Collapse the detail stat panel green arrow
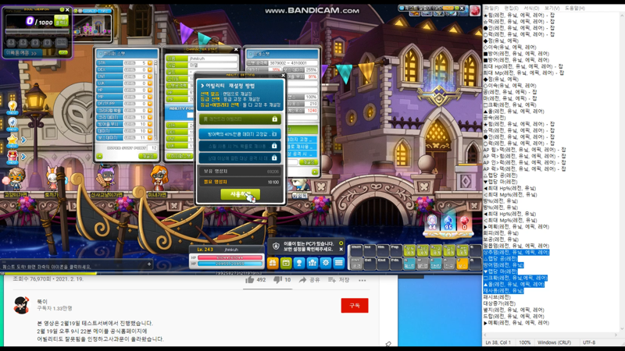Screen dimensions: 625x351 point(315,172)
